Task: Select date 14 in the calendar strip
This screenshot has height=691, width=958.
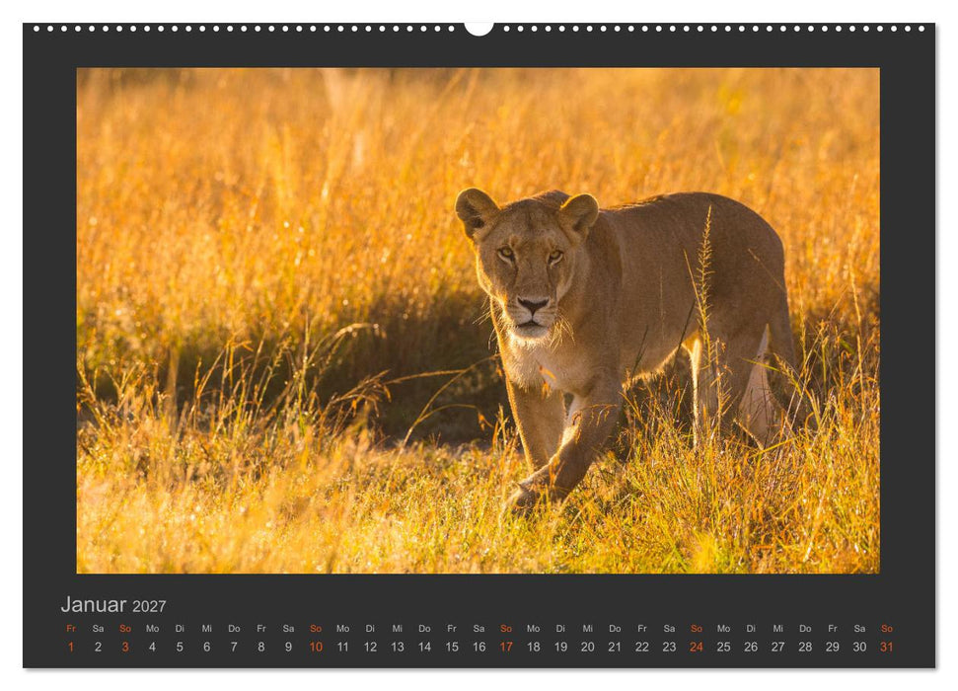Action: coord(424,647)
